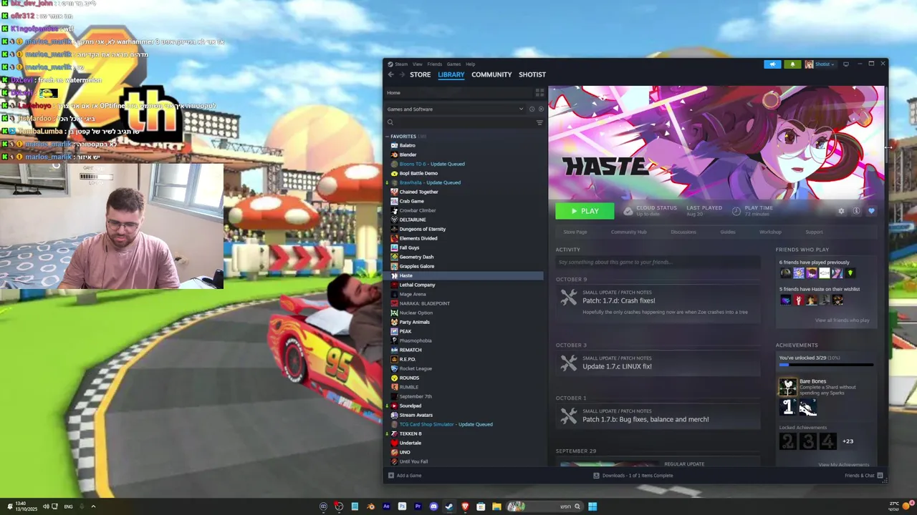Open Patch 1.7.d: Crash fixes! post
Viewport: 917px width, 515px height.
[619, 300]
